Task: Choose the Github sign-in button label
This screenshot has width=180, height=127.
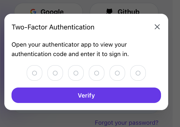Action: [x=129, y=11]
